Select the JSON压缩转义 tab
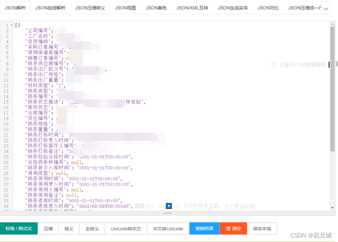This screenshot has height=242, width=338. pos(90,7)
